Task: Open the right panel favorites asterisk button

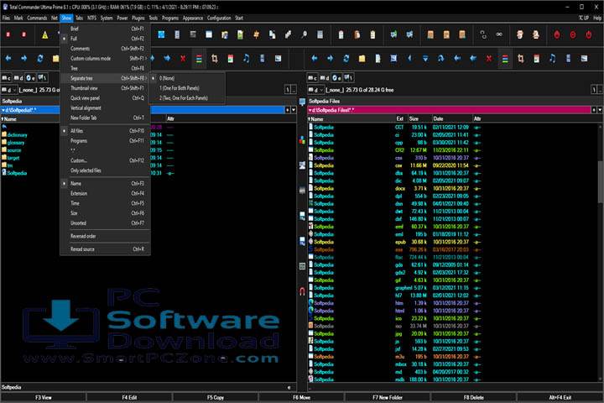Action: pyautogui.click(x=594, y=110)
